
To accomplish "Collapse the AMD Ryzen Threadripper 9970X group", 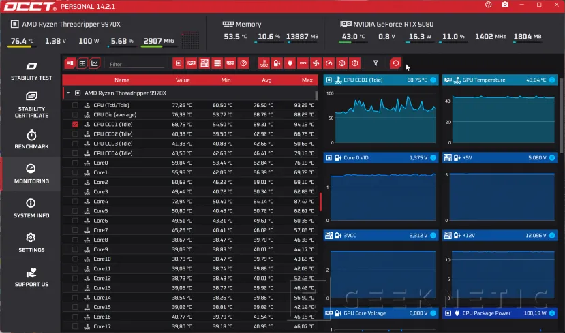I will click(68, 93).
